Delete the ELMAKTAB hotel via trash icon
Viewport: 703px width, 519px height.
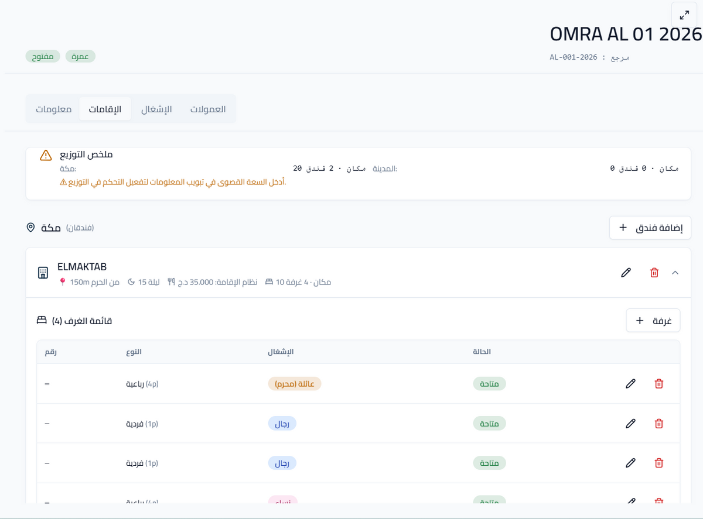point(654,273)
